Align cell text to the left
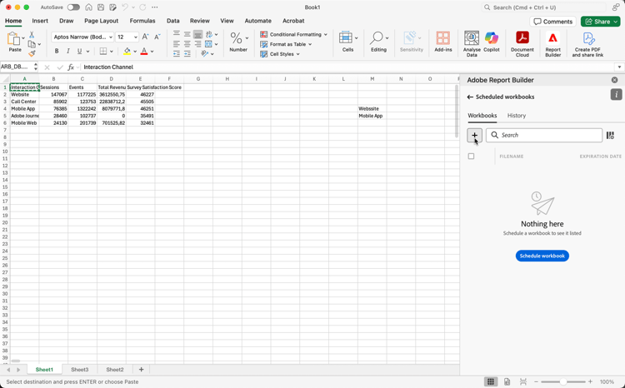Image resolution: width=625 pixels, height=388 pixels. pyautogui.click(x=177, y=44)
